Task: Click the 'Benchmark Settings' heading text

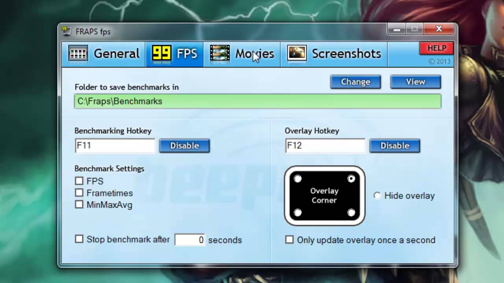Action: [x=109, y=169]
